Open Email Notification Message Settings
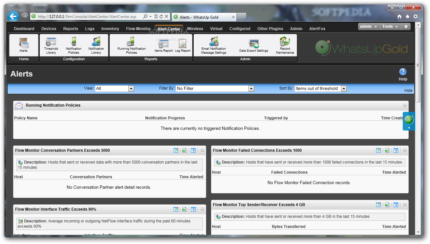The image size is (430, 244). click(214, 45)
